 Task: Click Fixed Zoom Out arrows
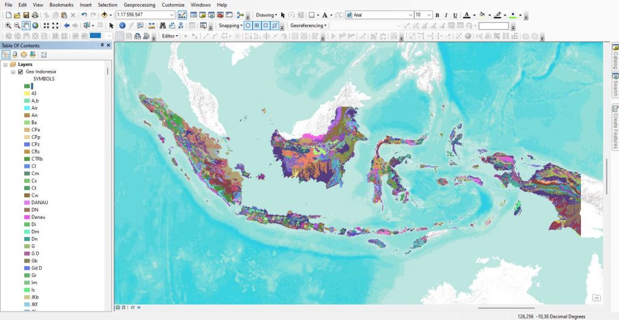[55, 25]
